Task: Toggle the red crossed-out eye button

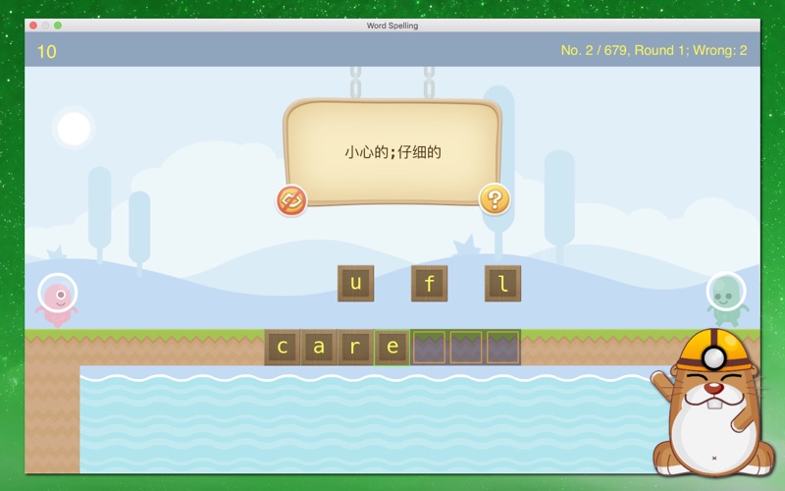Action: (x=291, y=200)
